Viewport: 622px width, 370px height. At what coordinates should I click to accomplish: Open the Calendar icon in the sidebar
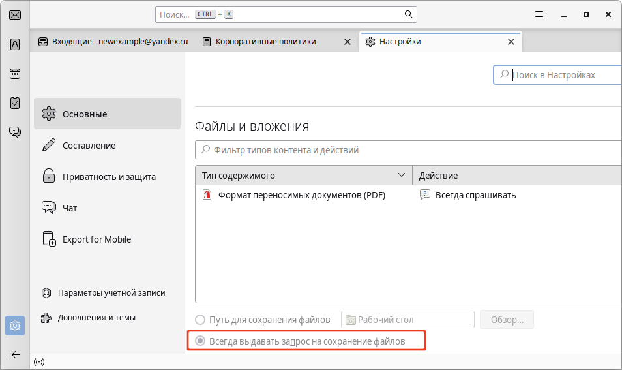pyautogui.click(x=14, y=74)
